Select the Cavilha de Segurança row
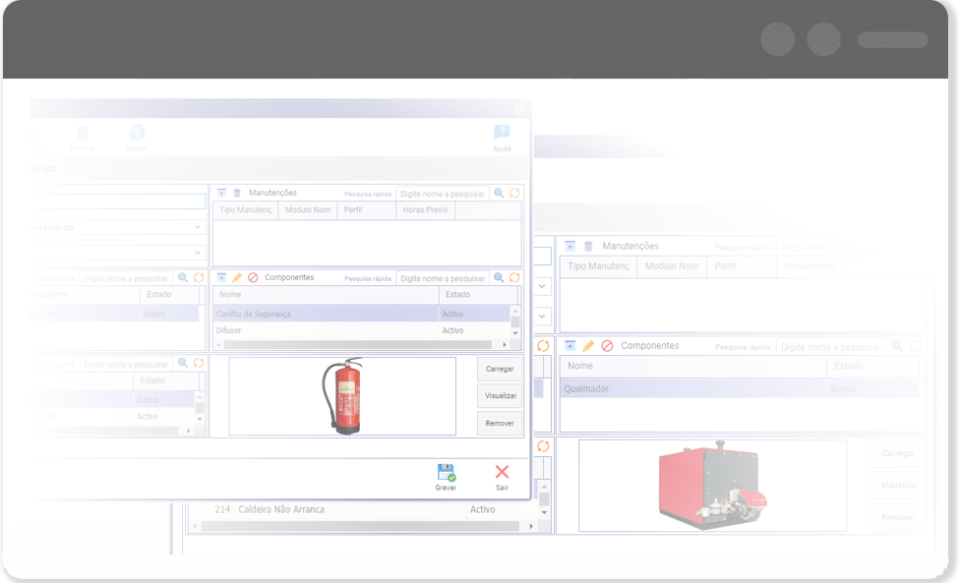This screenshot has height=583, width=959. pyautogui.click(x=325, y=314)
